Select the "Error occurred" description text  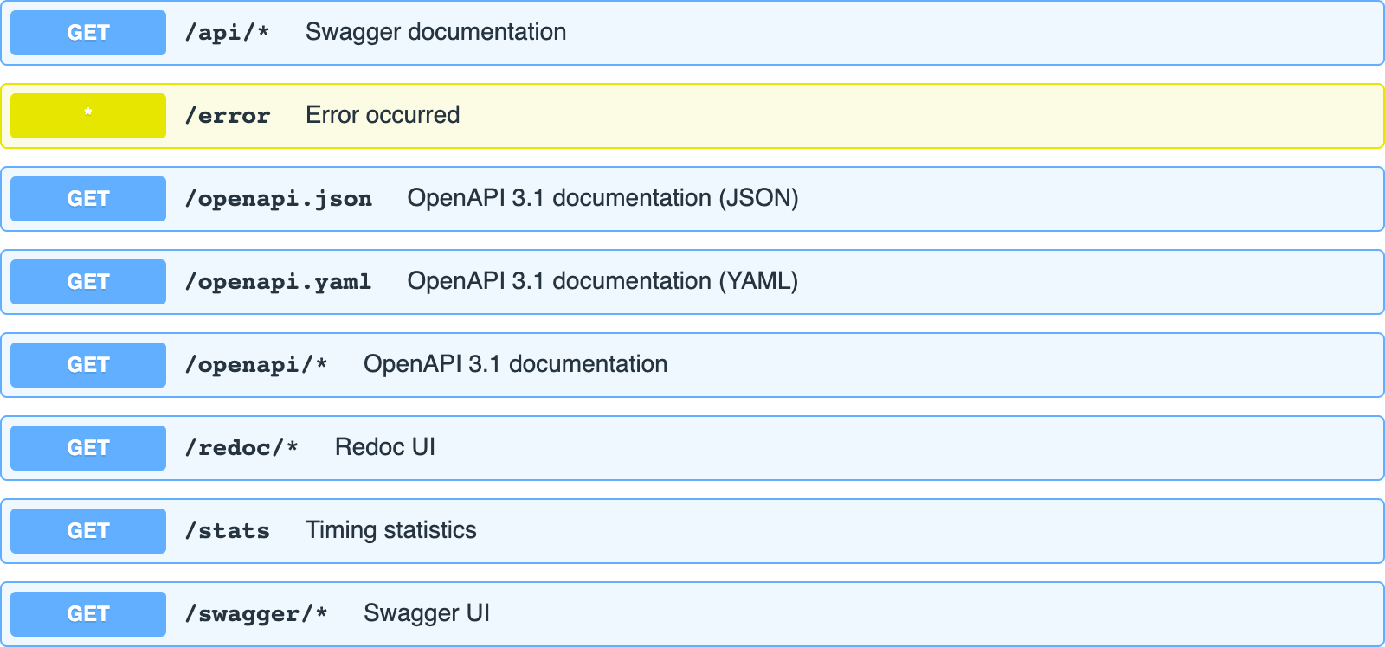pos(383,115)
